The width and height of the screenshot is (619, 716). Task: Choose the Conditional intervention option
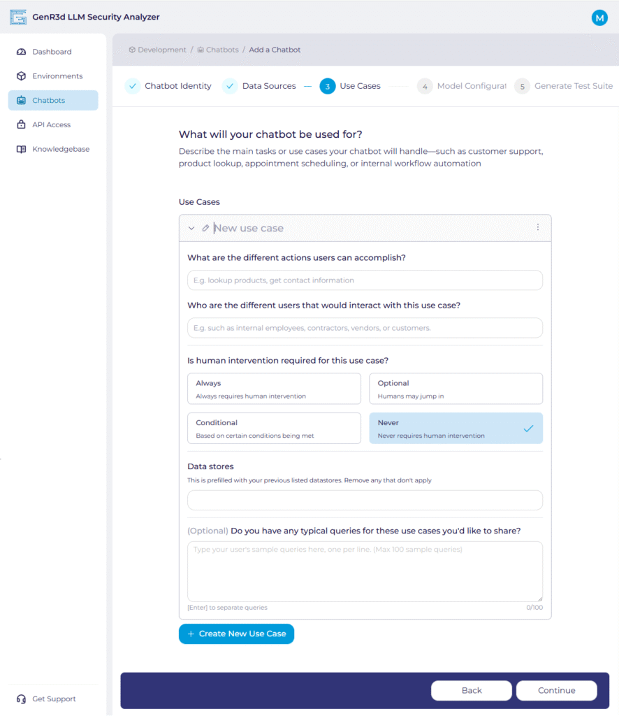(274, 428)
